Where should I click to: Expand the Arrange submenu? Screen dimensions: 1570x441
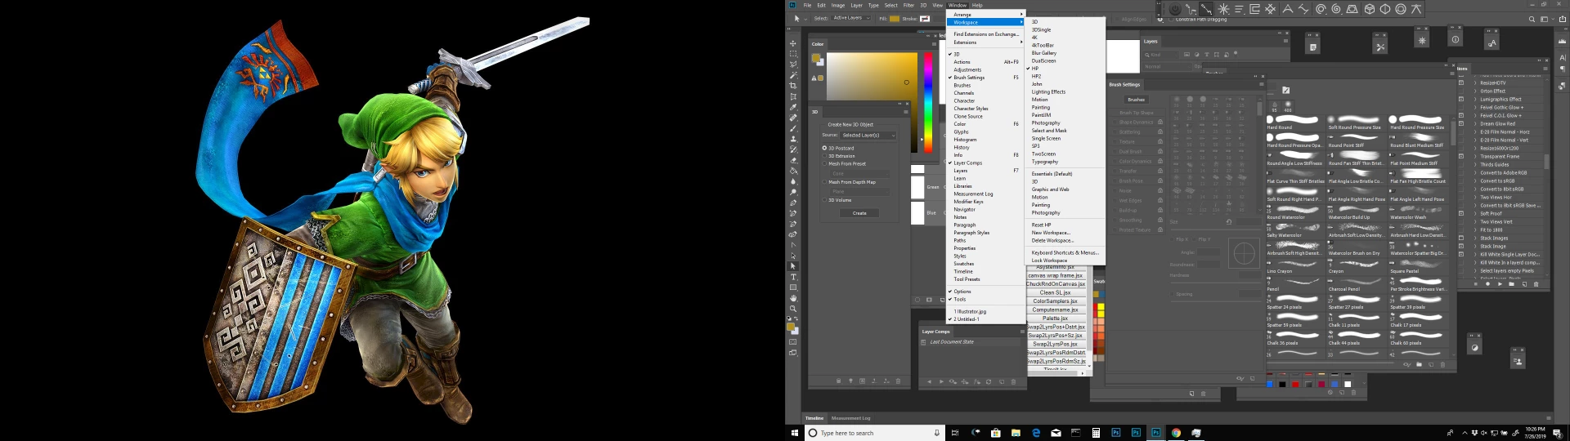[987, 14]
